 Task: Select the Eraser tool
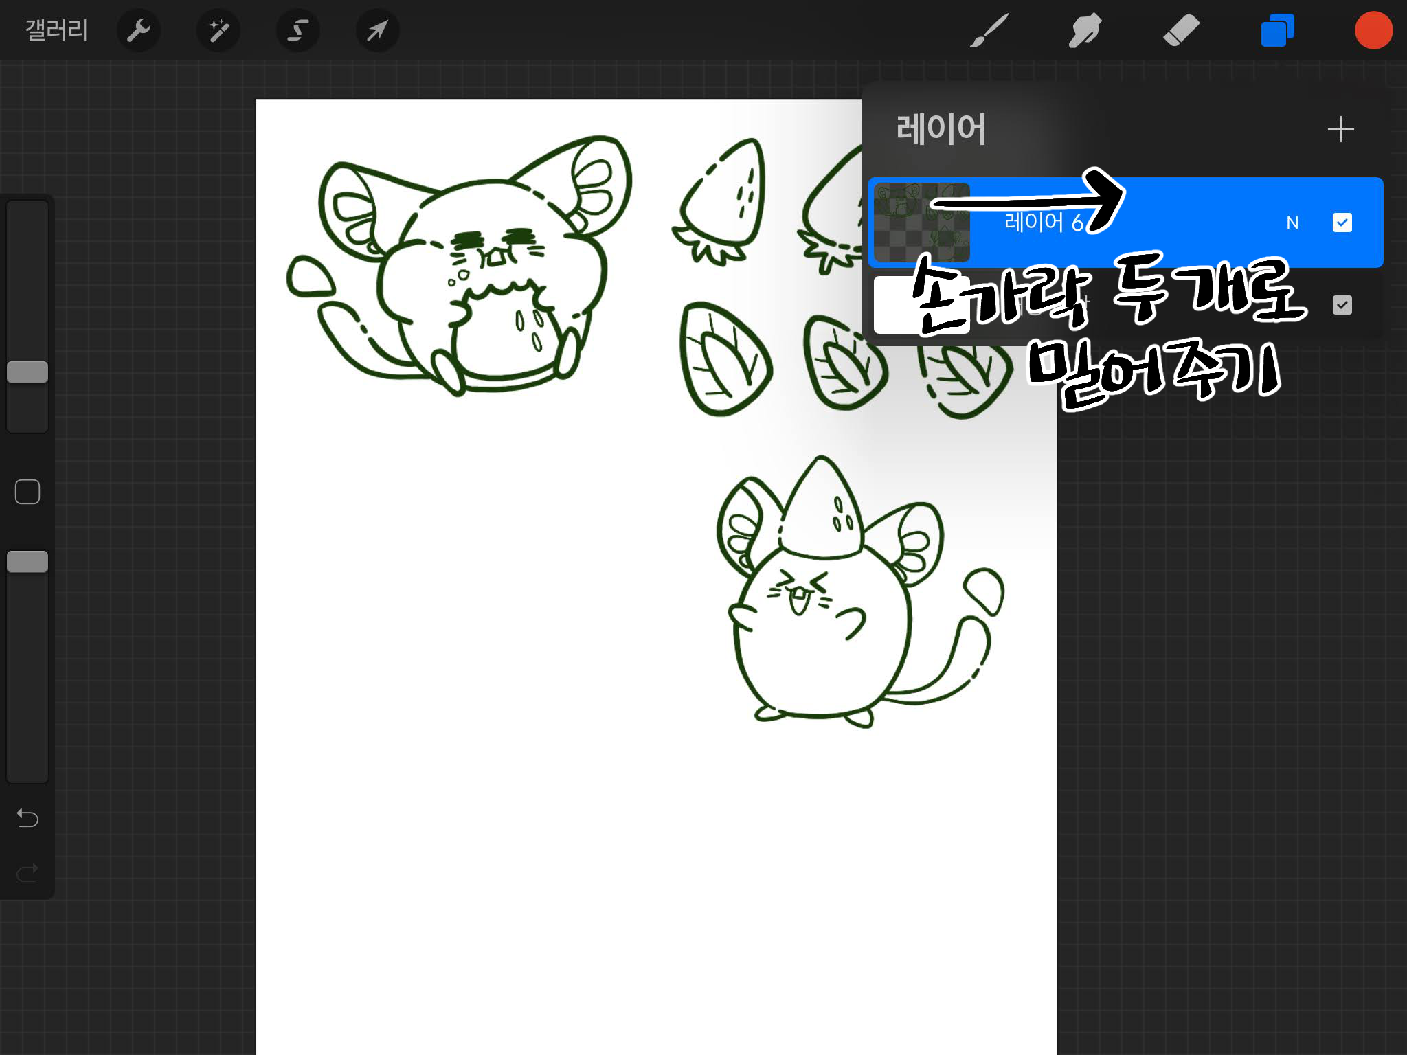[x=1181, y=30]
